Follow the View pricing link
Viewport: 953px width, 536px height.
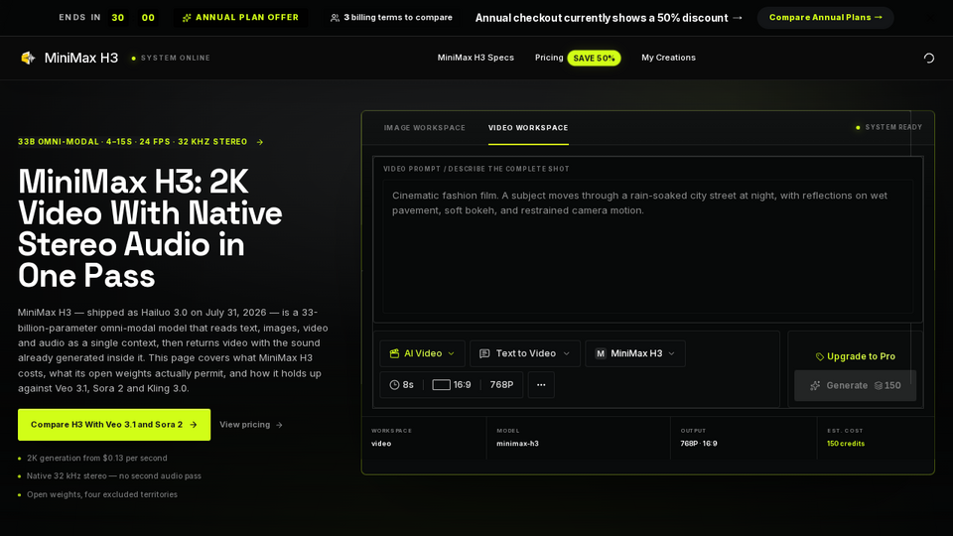pyautogui.click(x=251, y=425)
